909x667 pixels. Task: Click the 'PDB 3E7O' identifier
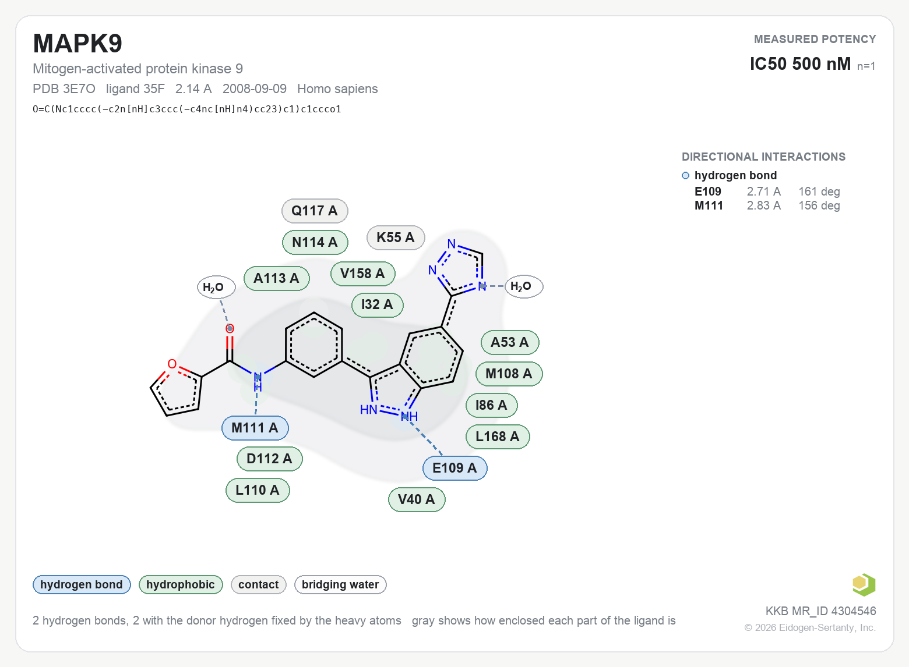tap(64, 88)
